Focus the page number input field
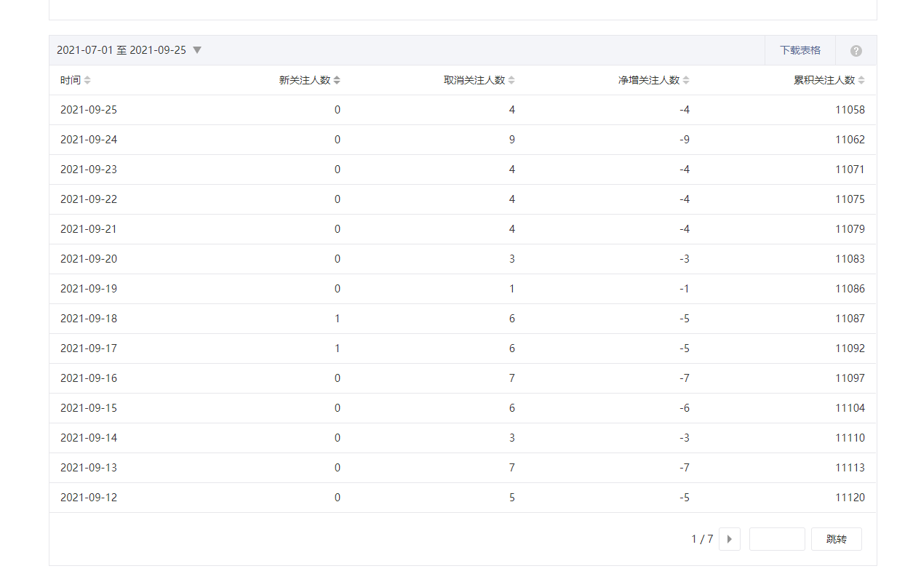The width and height of the screenshot is (905, 582). click(776, 539)
